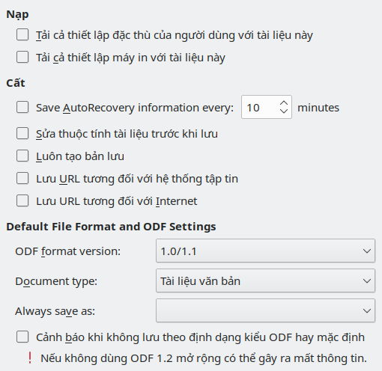Check 'Lưu URL tương đối với hệ thống tập tin'
The width and height of the screenshot is (382, 371).
click(x=22, y=178)
